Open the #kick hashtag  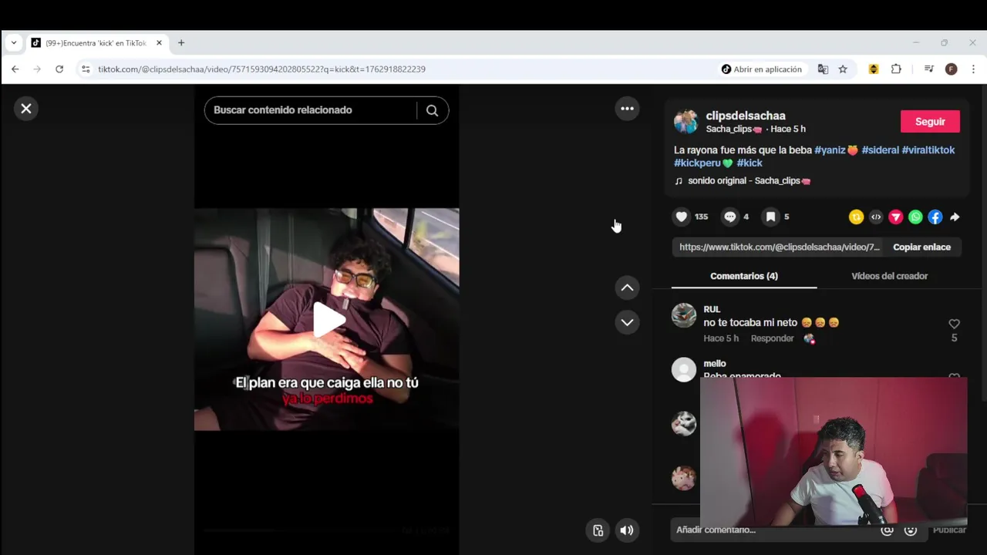(750, 163)
